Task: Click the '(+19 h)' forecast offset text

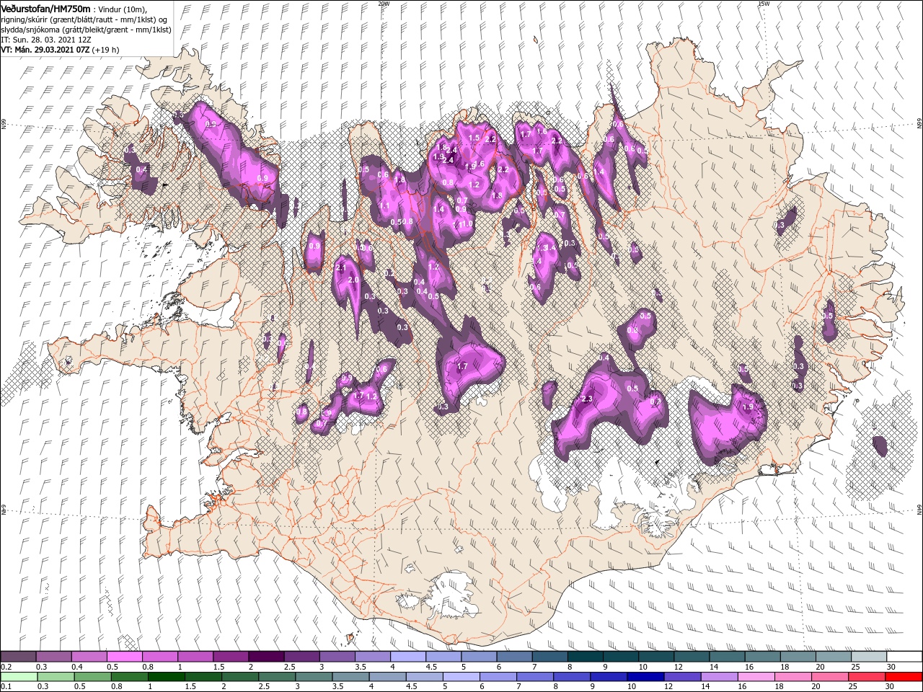Action: pyautogui.click(x=105, y=50)
